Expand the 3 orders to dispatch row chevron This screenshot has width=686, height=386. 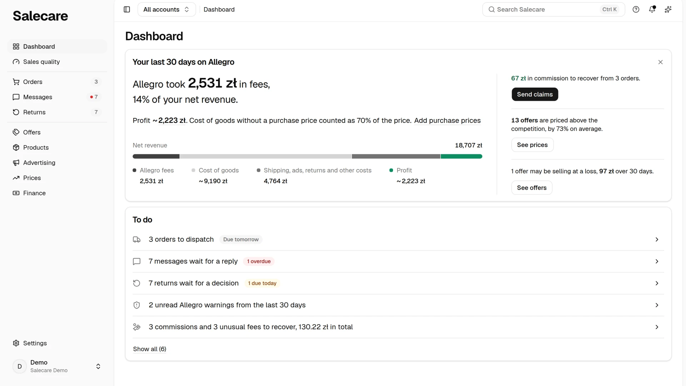coord(657,239)
